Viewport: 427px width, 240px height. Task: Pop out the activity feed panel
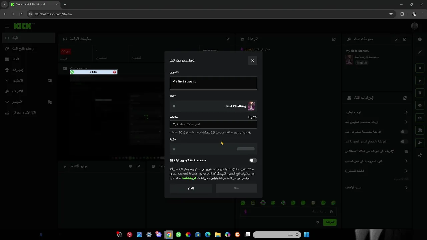tap(139, 166)
